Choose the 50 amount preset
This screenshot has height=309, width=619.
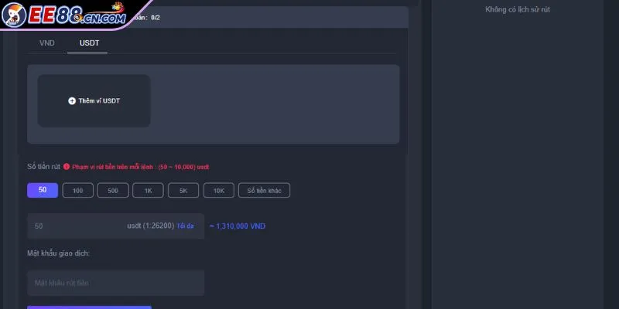click(x=43, y=190)
